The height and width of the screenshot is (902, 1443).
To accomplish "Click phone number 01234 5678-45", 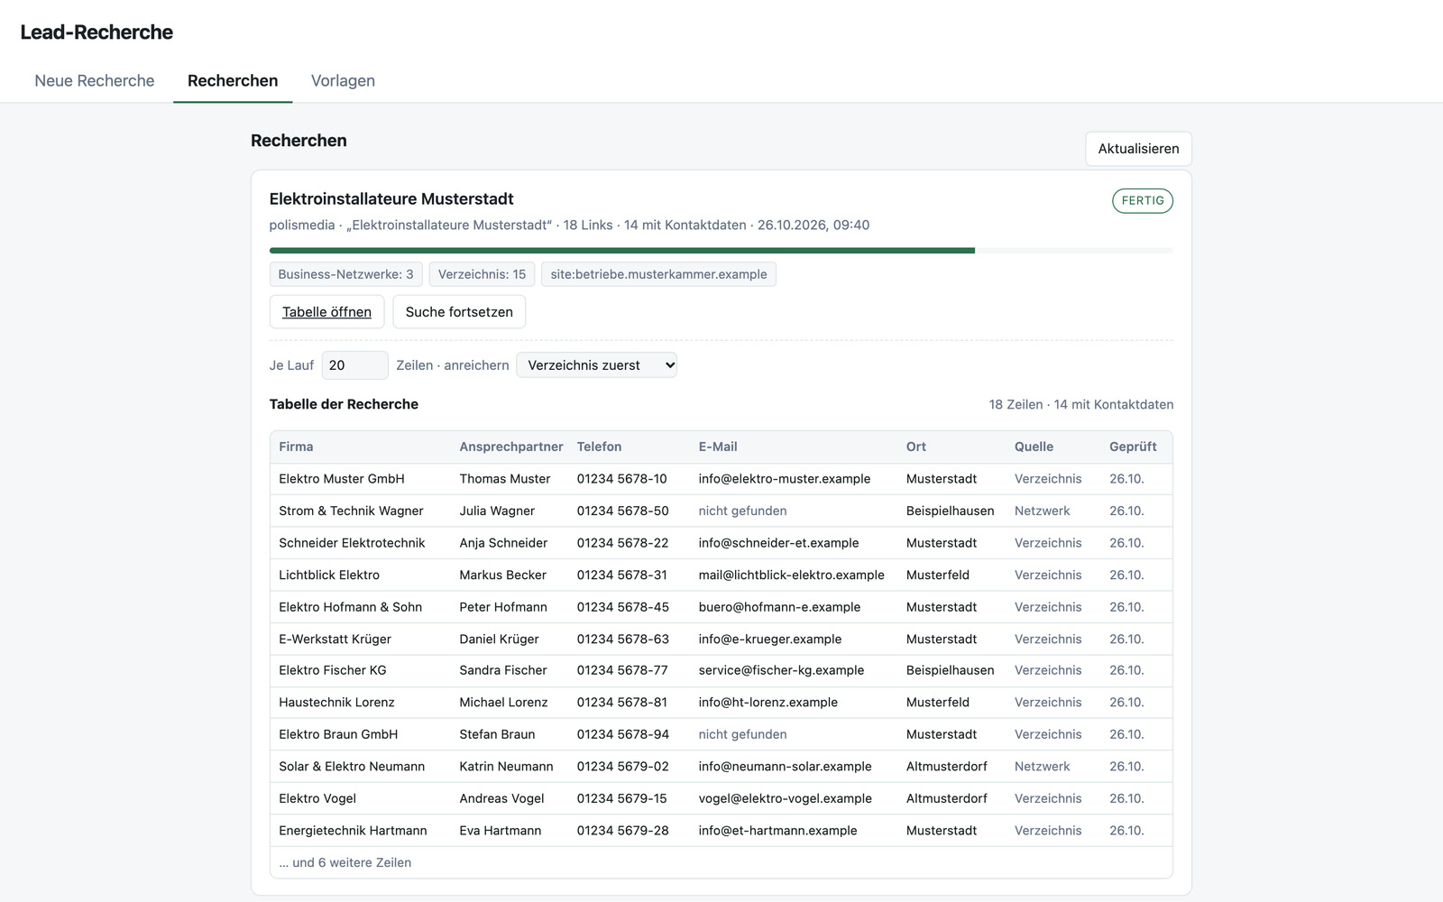I will coord(623,607).
